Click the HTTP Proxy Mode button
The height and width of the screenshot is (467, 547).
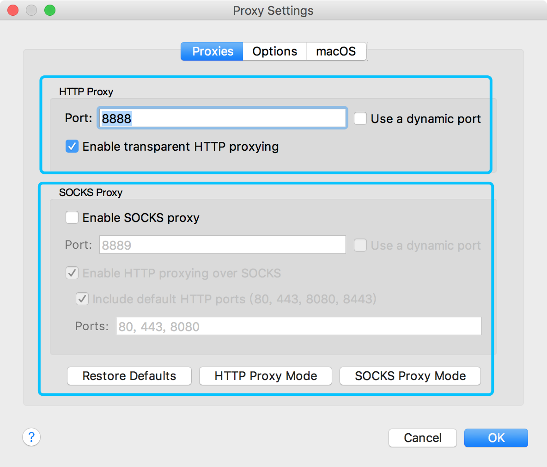tap(265, 376)
